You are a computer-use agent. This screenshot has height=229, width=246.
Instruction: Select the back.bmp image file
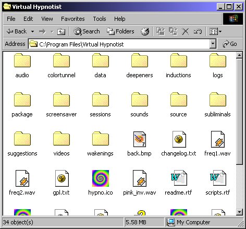click(140, 139)
